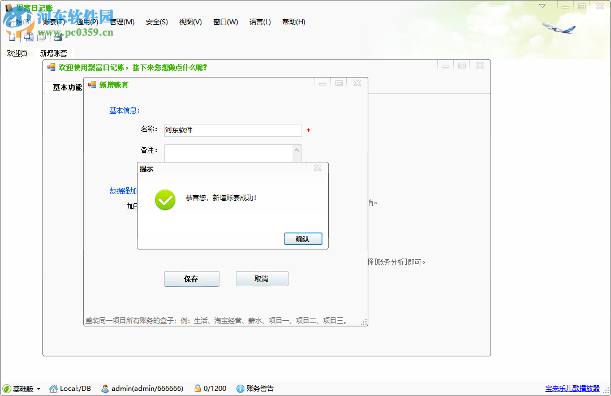Click the 保存 save button
The image size is (611, 396).
(191, 278)
